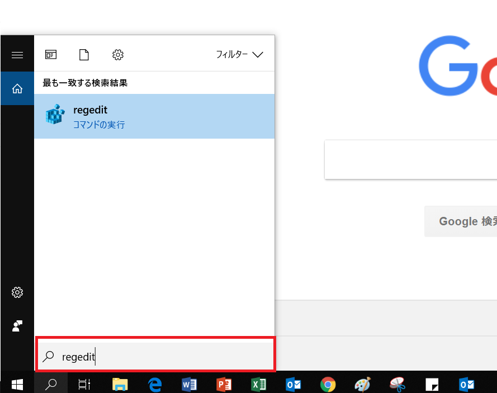Viewport: 497px width, 393px height.
Task: Run the regedit command result
Action: pyautogui.click(x=154, y=116)
